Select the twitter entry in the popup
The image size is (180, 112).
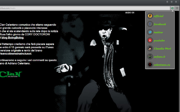tap(158, 32)
